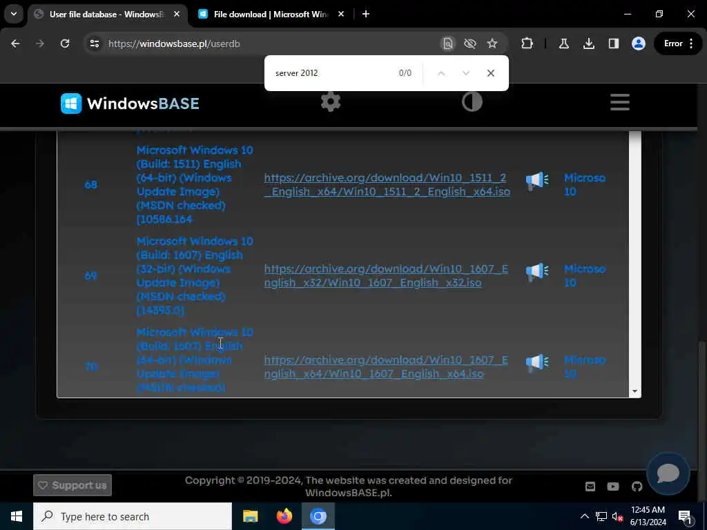This screenshot has width=707, height=530.
Task: Click the Microsoft 10 category in row 69
Action: [584, 276]
